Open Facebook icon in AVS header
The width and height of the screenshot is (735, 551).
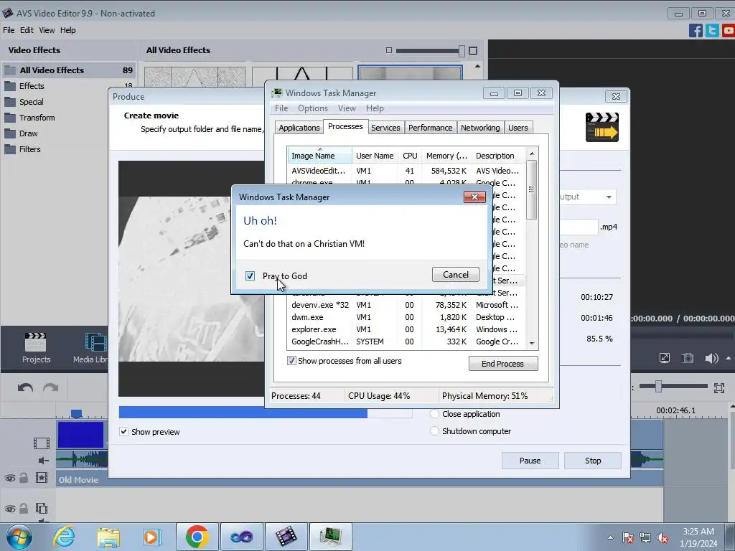(x=696, y=30)
